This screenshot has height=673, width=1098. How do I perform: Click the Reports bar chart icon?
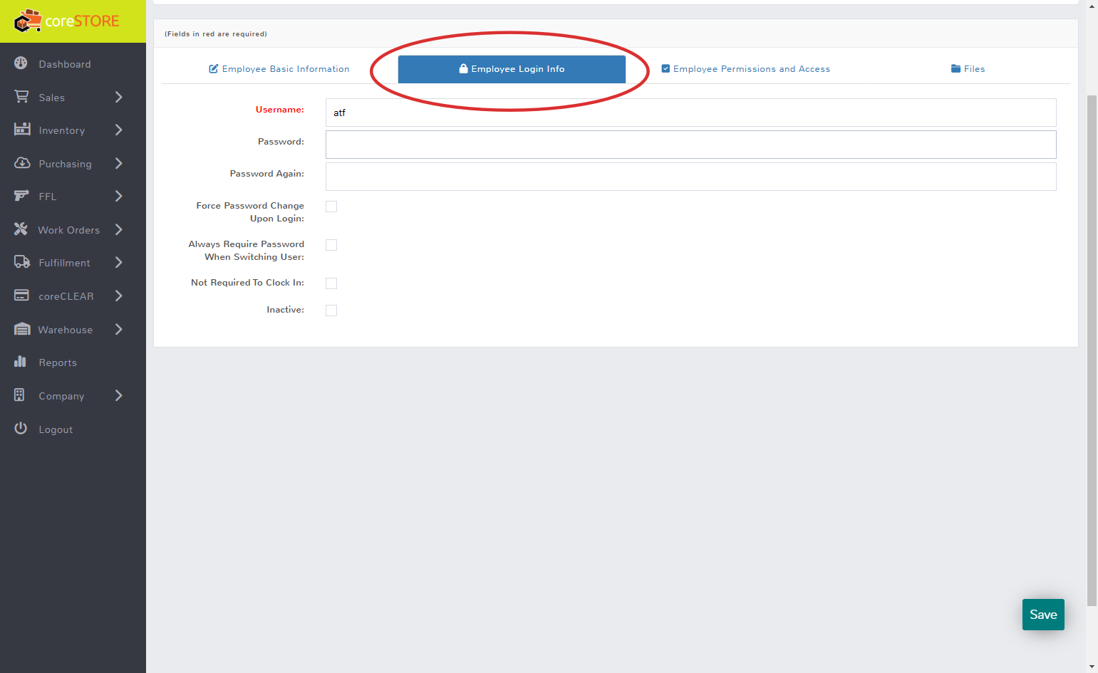click(20, 362)
